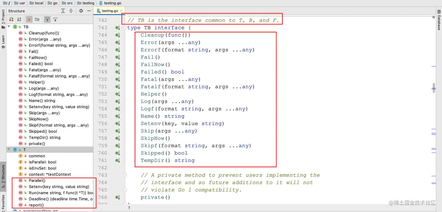The height and width of the screenshot is (212, 442).
Task: Click the gutter marker beside line 749 Failed
Action: (118, 72)
